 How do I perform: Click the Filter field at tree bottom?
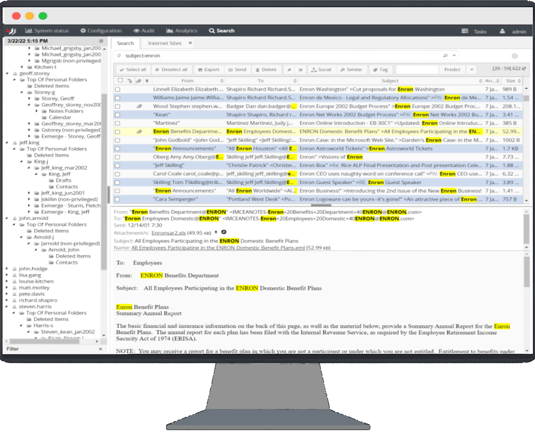pyautogui.click(x=51, y=349)
